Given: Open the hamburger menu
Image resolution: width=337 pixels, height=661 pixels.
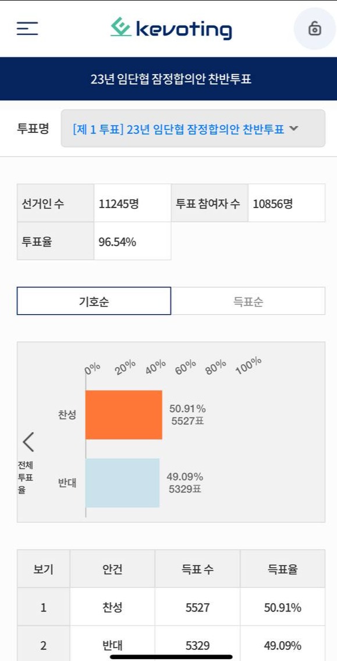Looking at the screenshot, I should click(x=27, y=29).
